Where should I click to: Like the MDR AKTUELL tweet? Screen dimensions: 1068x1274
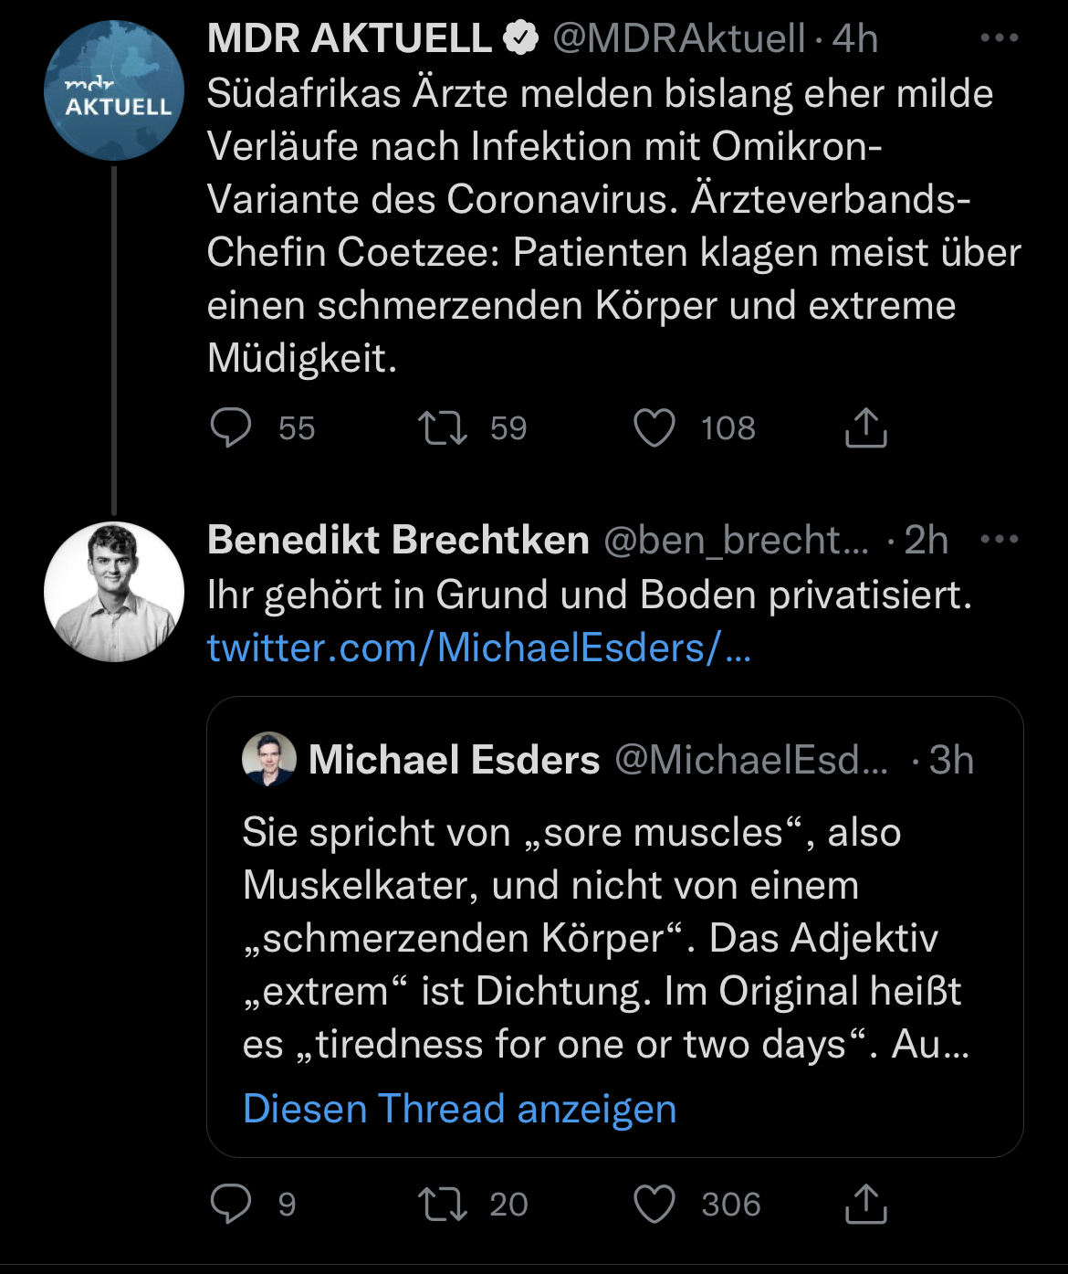click(x=654, y=427)
